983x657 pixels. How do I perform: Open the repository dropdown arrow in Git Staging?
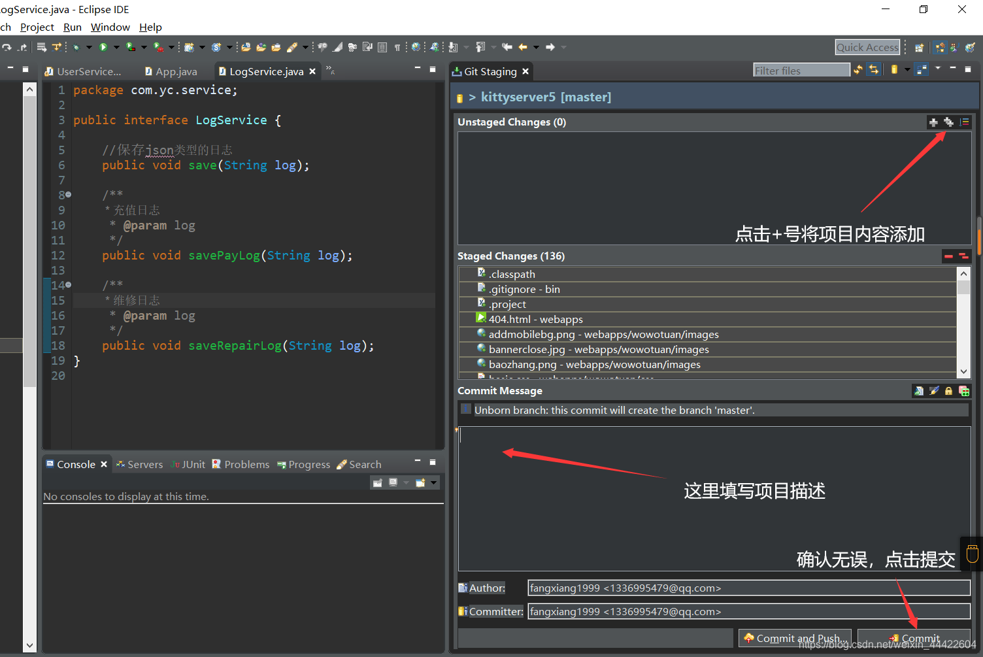[x=907, y=69]
